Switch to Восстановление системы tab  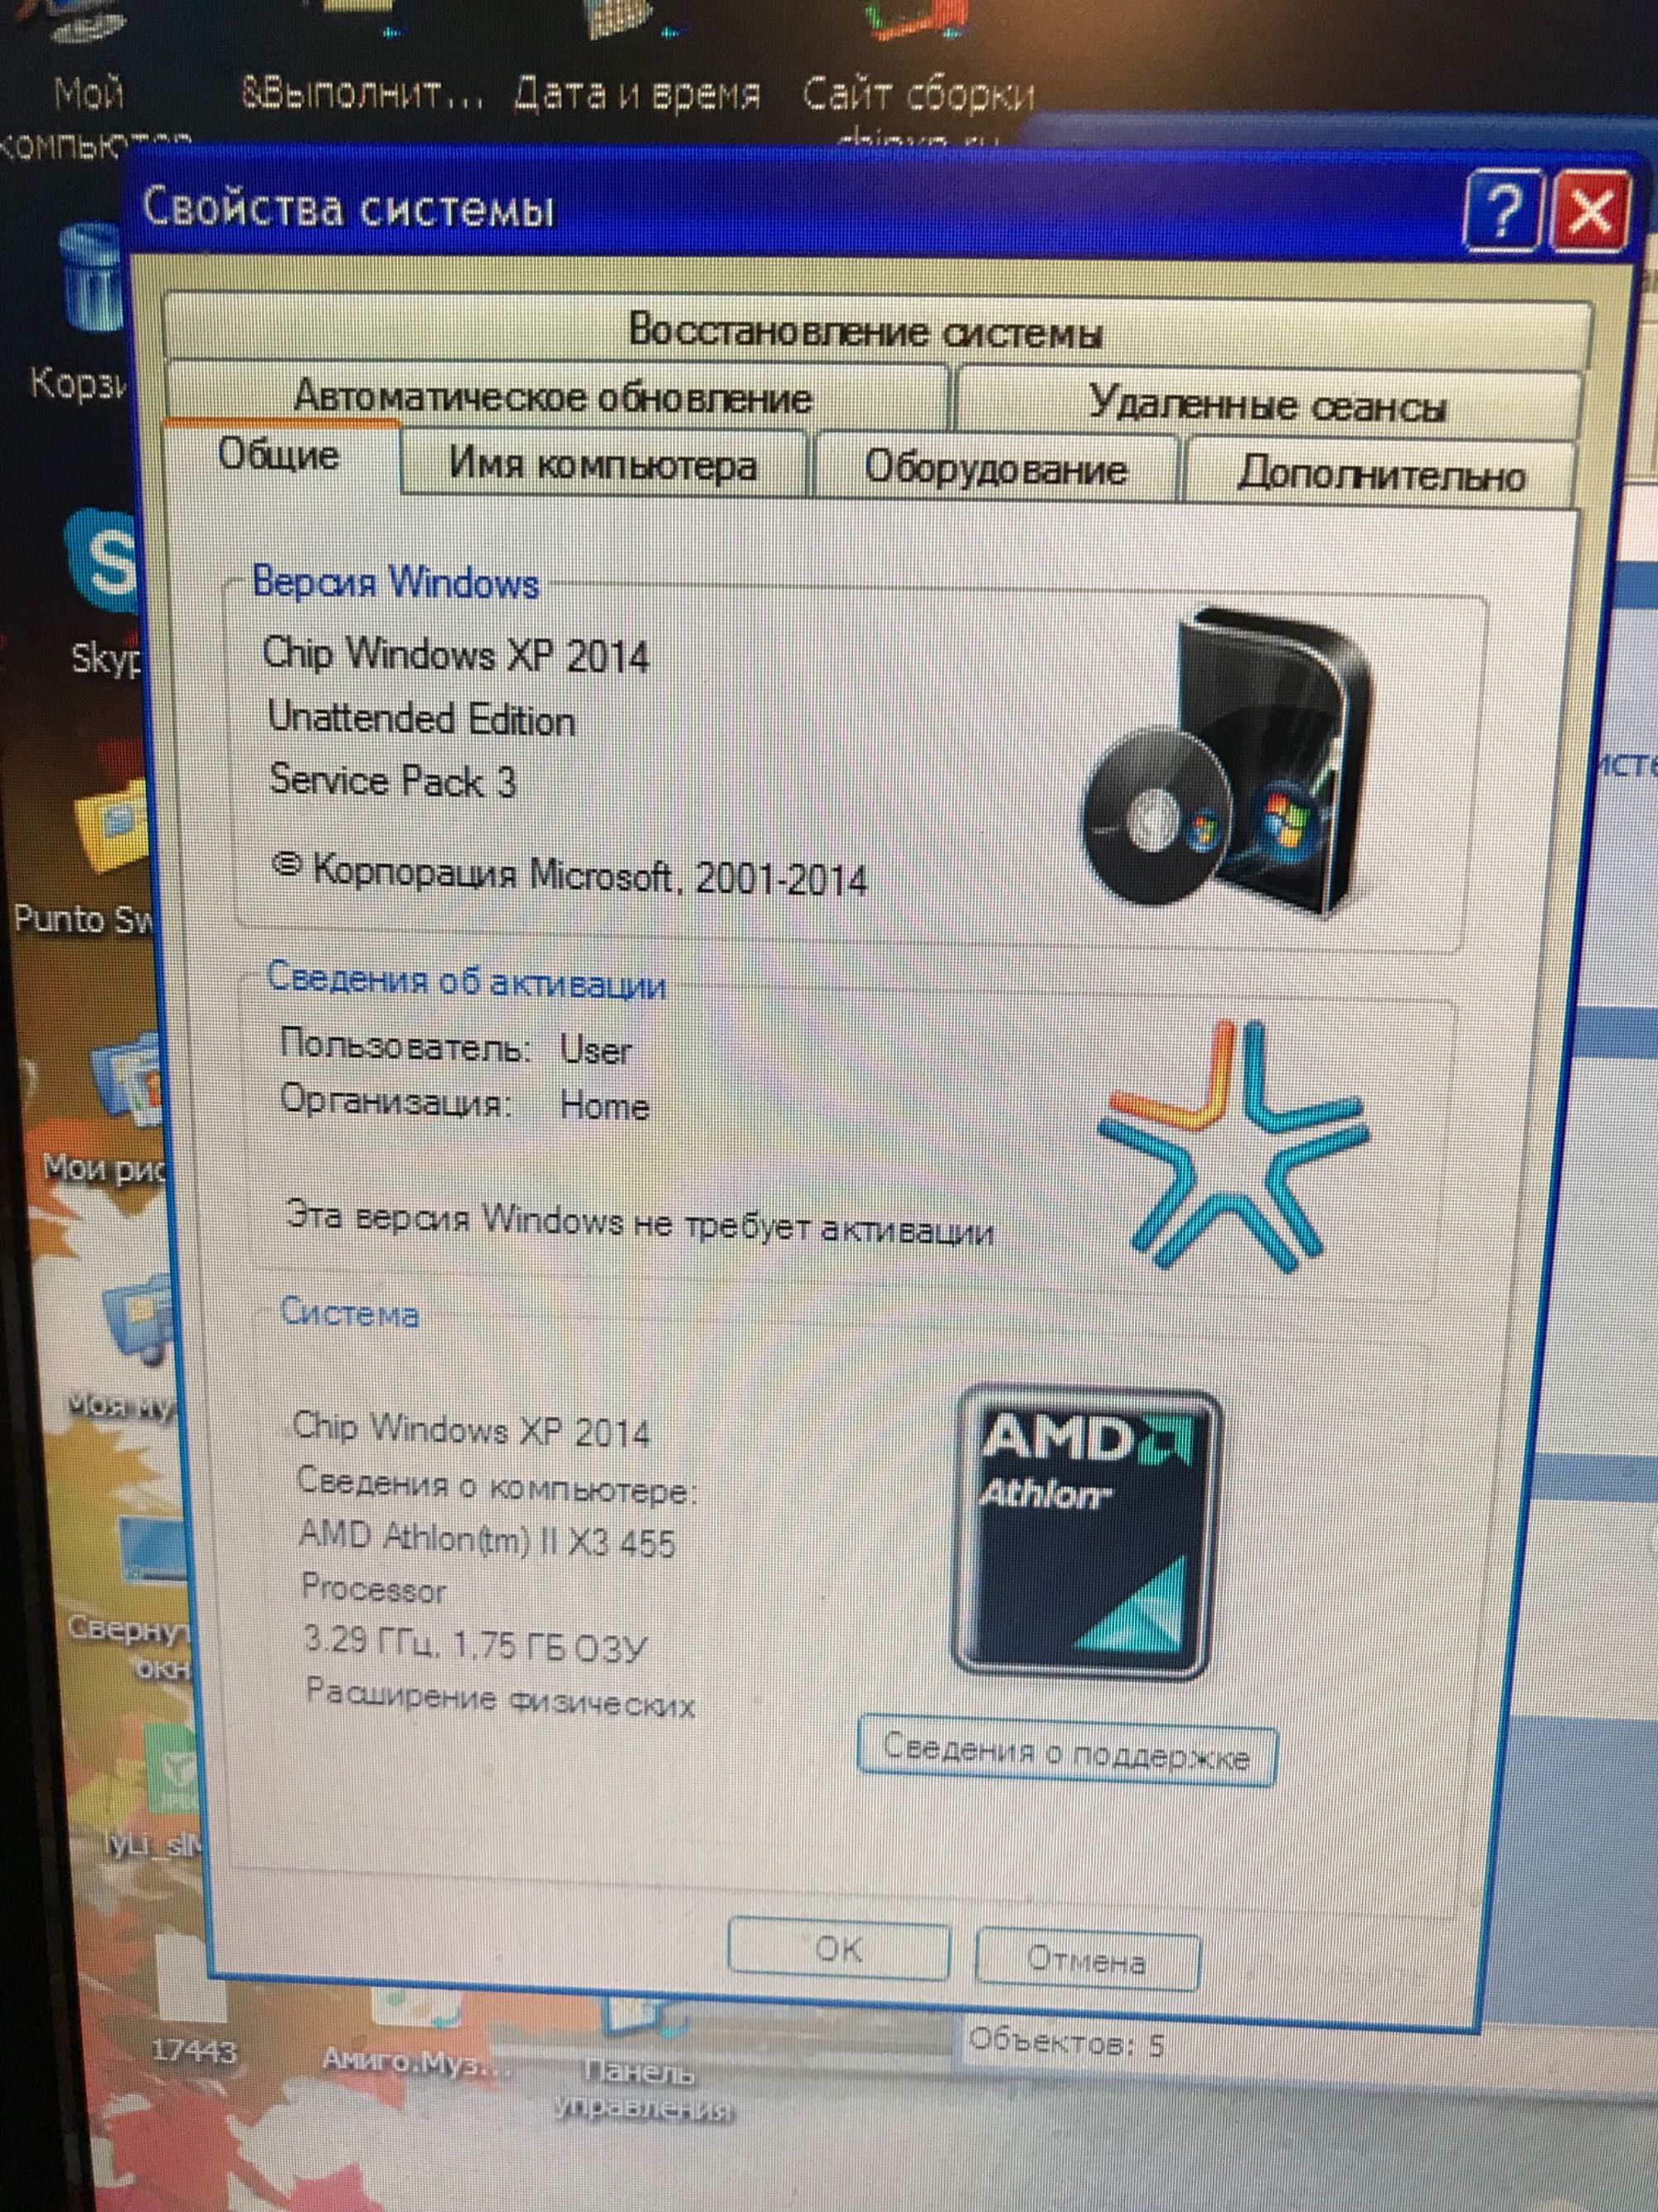865,330
